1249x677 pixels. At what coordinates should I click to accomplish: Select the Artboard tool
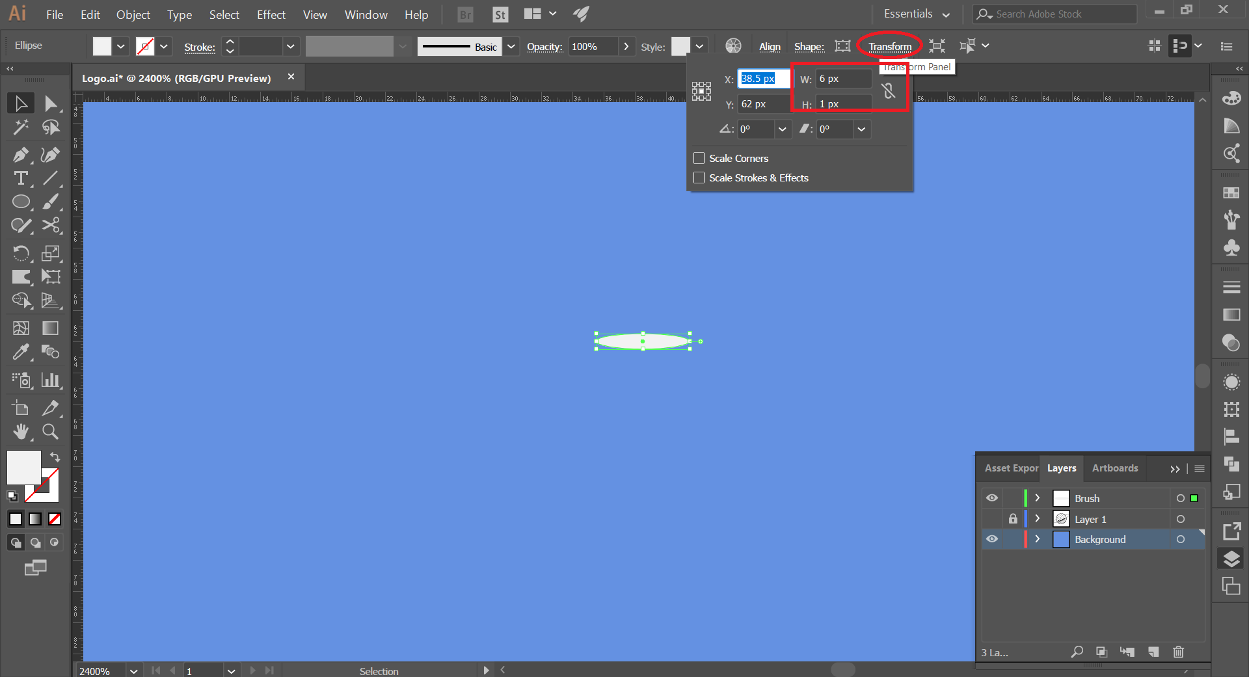(21, 408)
